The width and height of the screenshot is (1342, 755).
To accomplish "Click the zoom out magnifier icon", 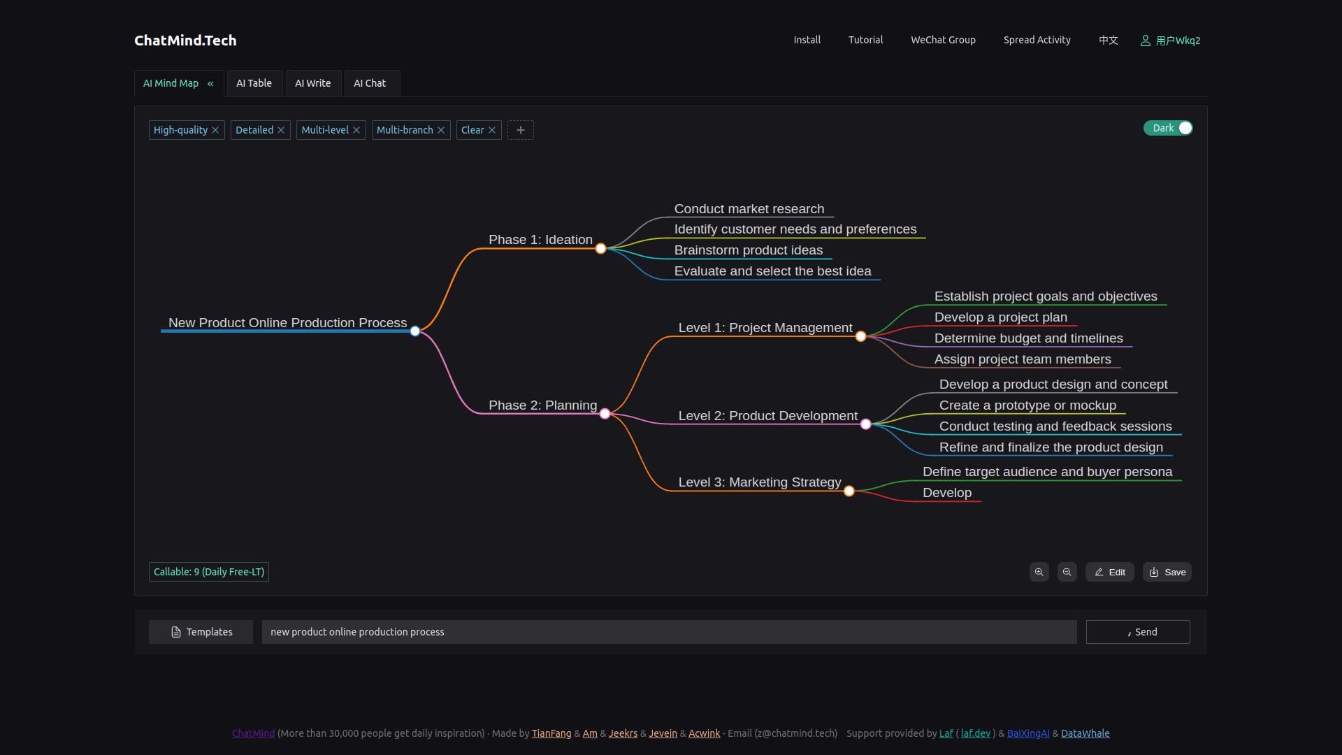I will click(1067, 572).
